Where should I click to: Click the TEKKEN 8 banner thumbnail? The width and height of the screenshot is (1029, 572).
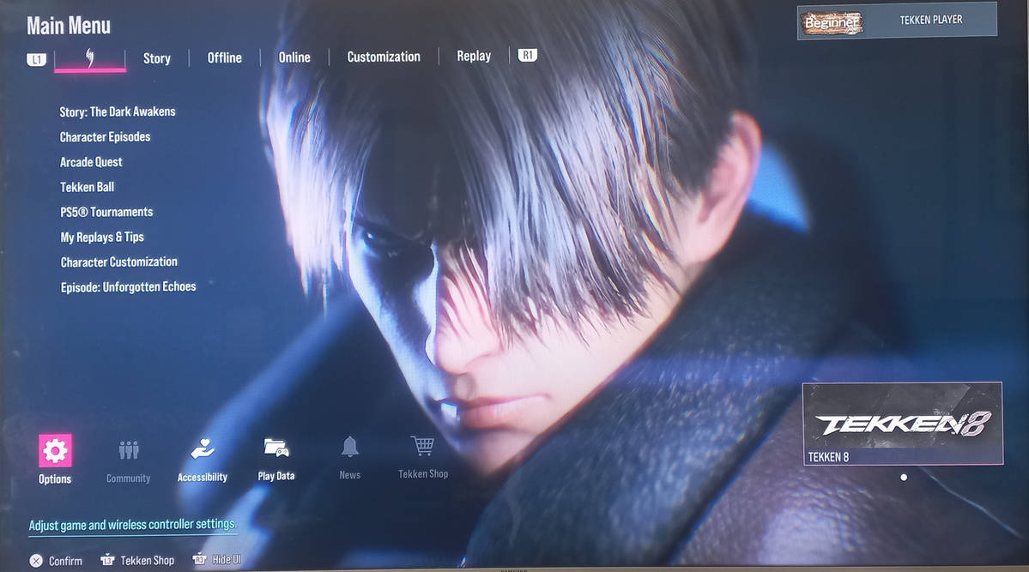click(903, 424)
